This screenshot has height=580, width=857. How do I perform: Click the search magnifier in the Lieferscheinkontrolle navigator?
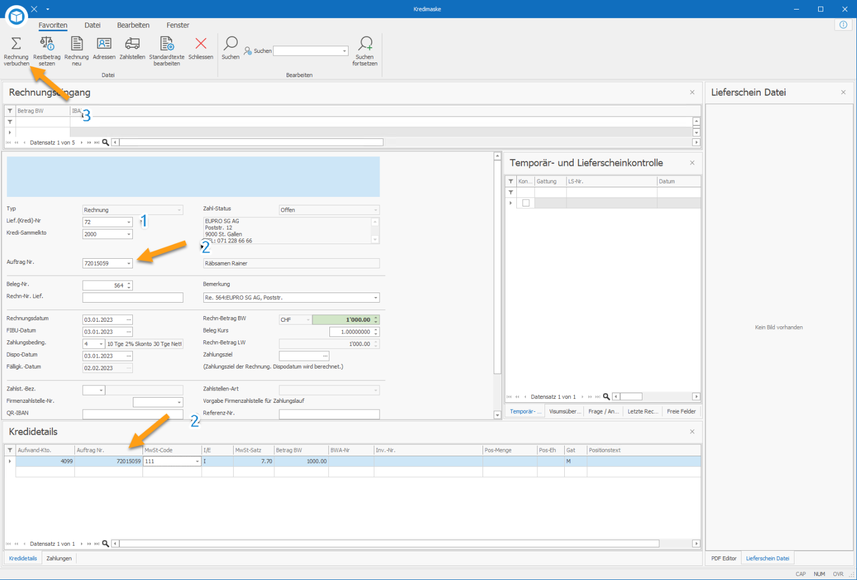(x=606, y=397)
